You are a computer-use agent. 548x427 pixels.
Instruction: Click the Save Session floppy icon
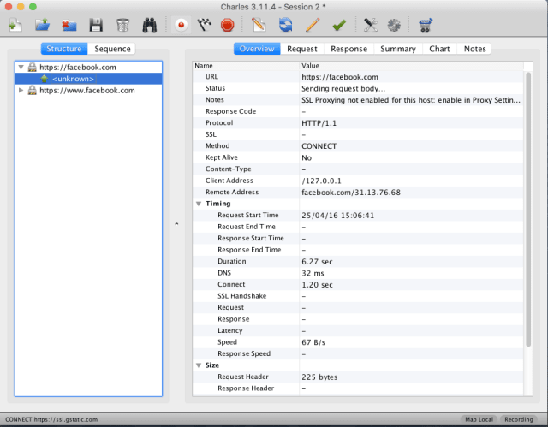[96, 25]
